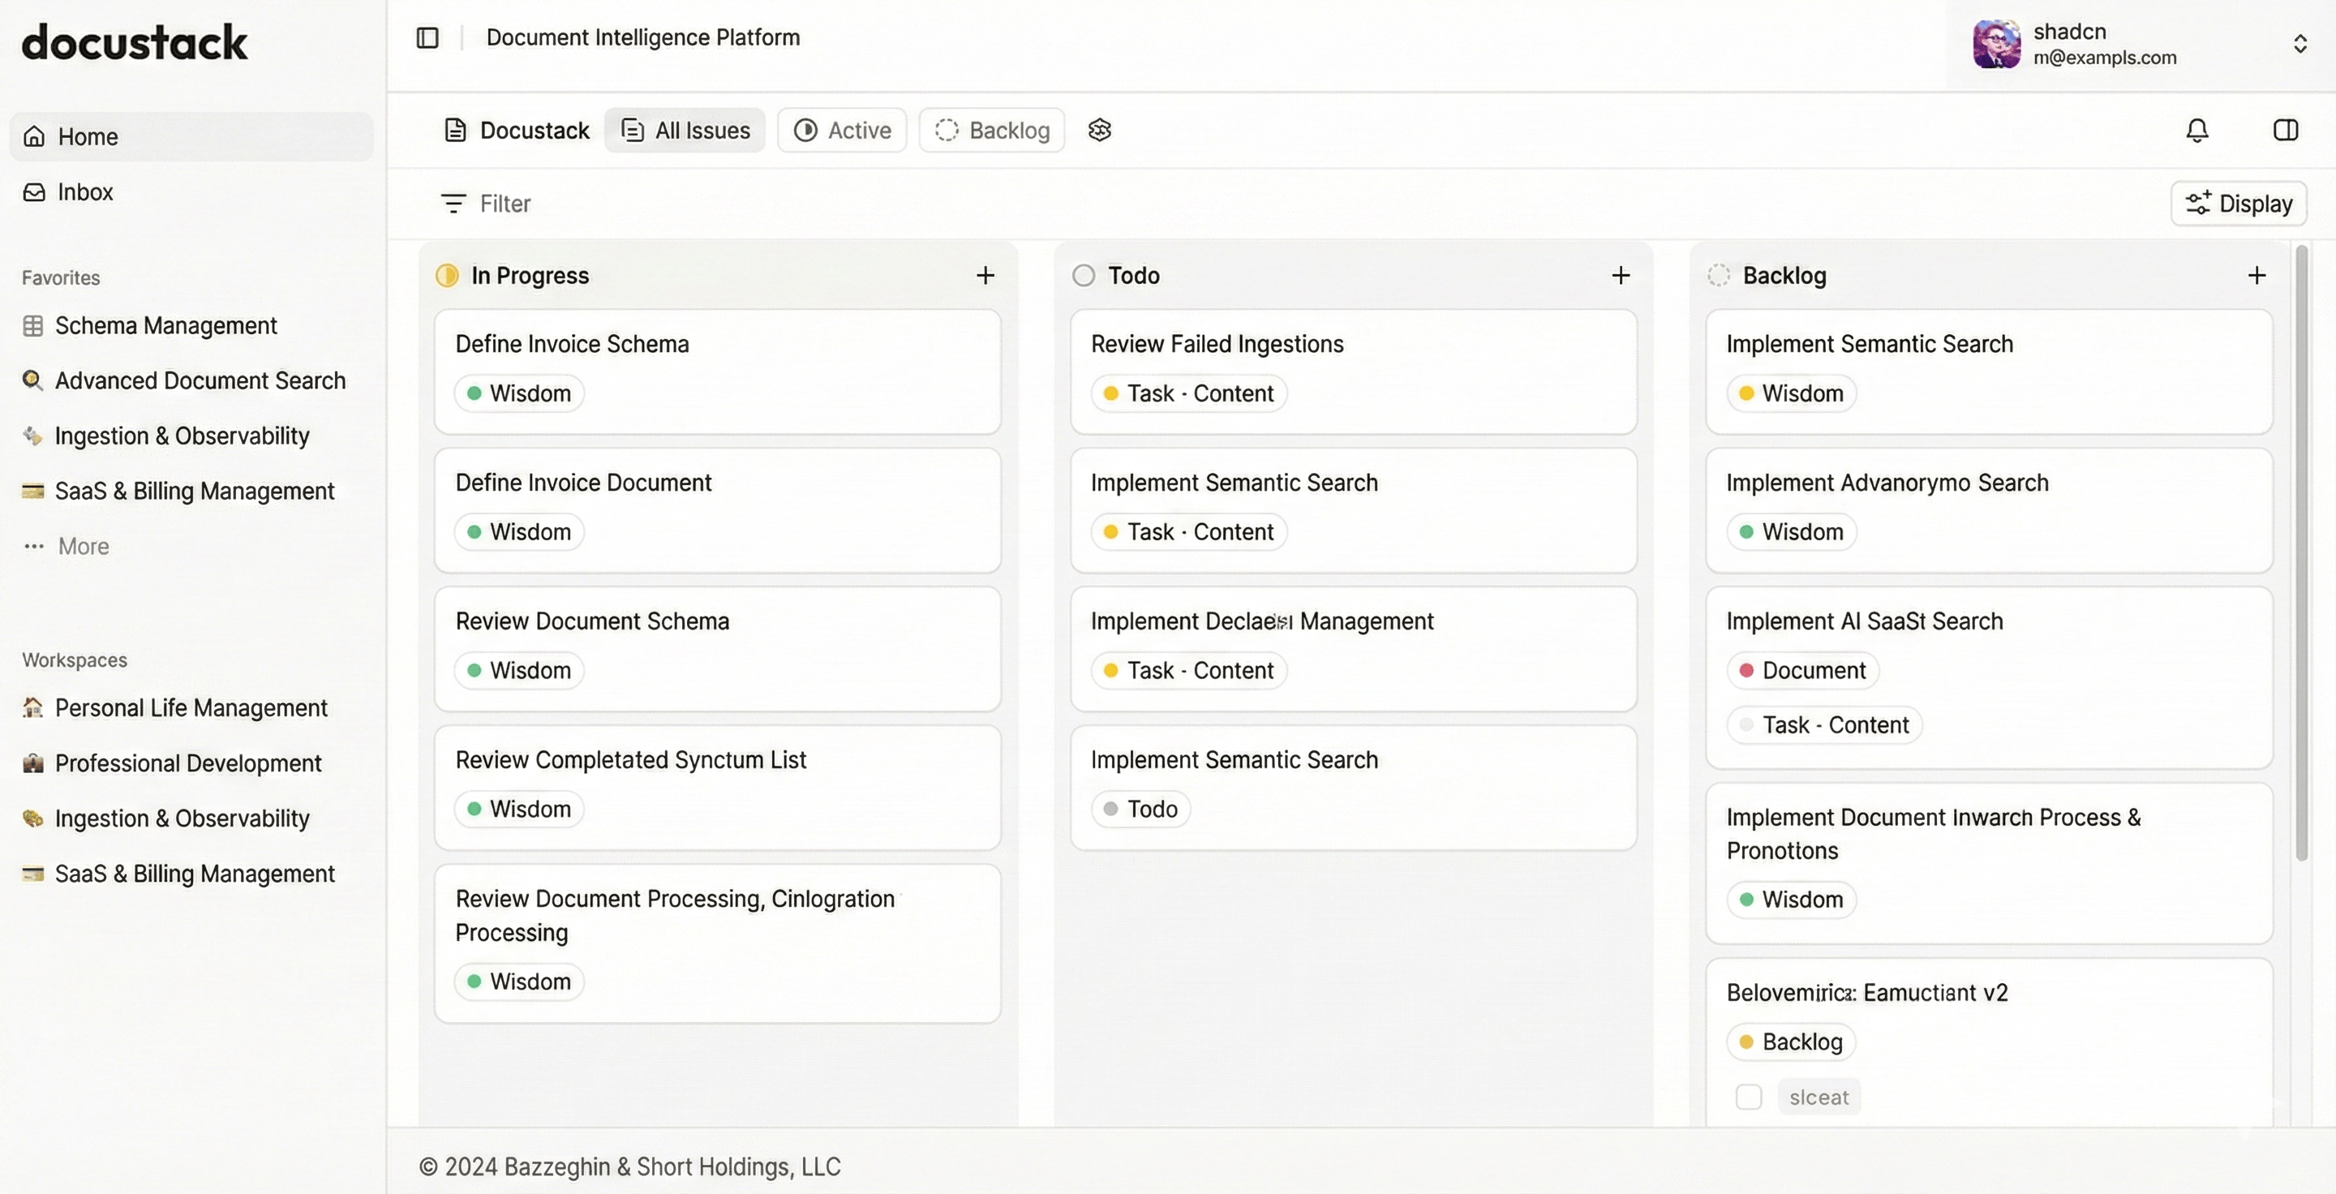Open the Personal Life Management workspace
Image resolution: width=2336 pixels, height=1194 pixels.
[x=191, y=708]
